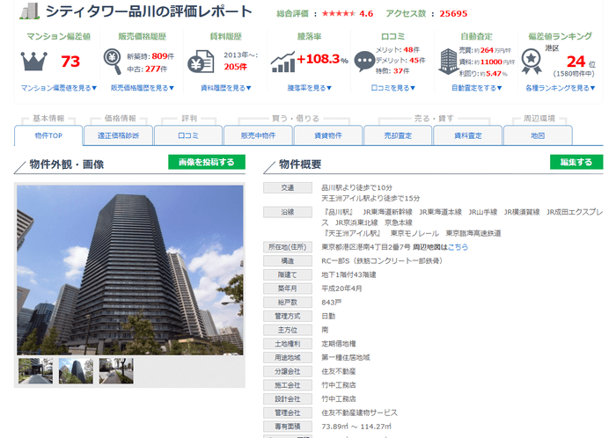Click the magnifier yen icon for 販売価格履歴

point(114,61)
